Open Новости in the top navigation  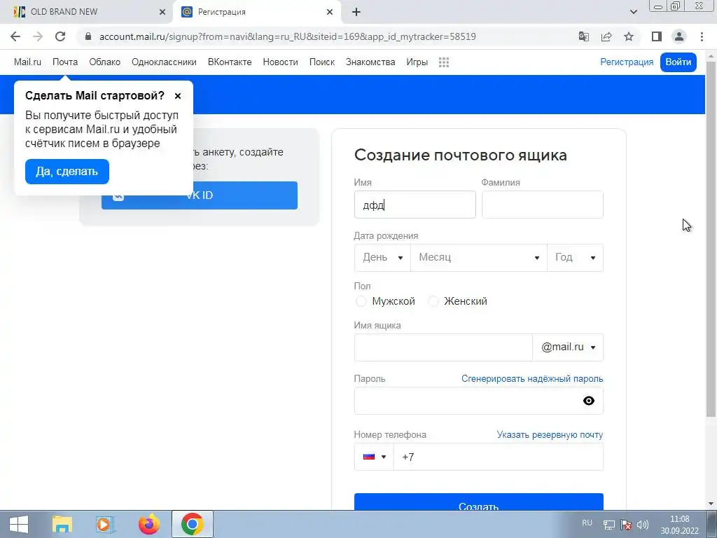(280, 62)
